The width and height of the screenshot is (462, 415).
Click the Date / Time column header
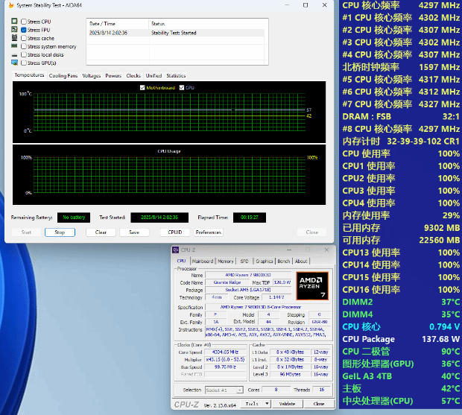pyautogui.click(x=118, y=24)
